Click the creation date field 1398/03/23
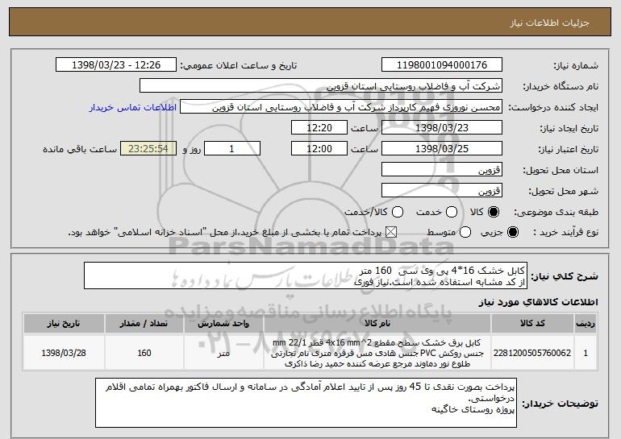 coord(442,128)
